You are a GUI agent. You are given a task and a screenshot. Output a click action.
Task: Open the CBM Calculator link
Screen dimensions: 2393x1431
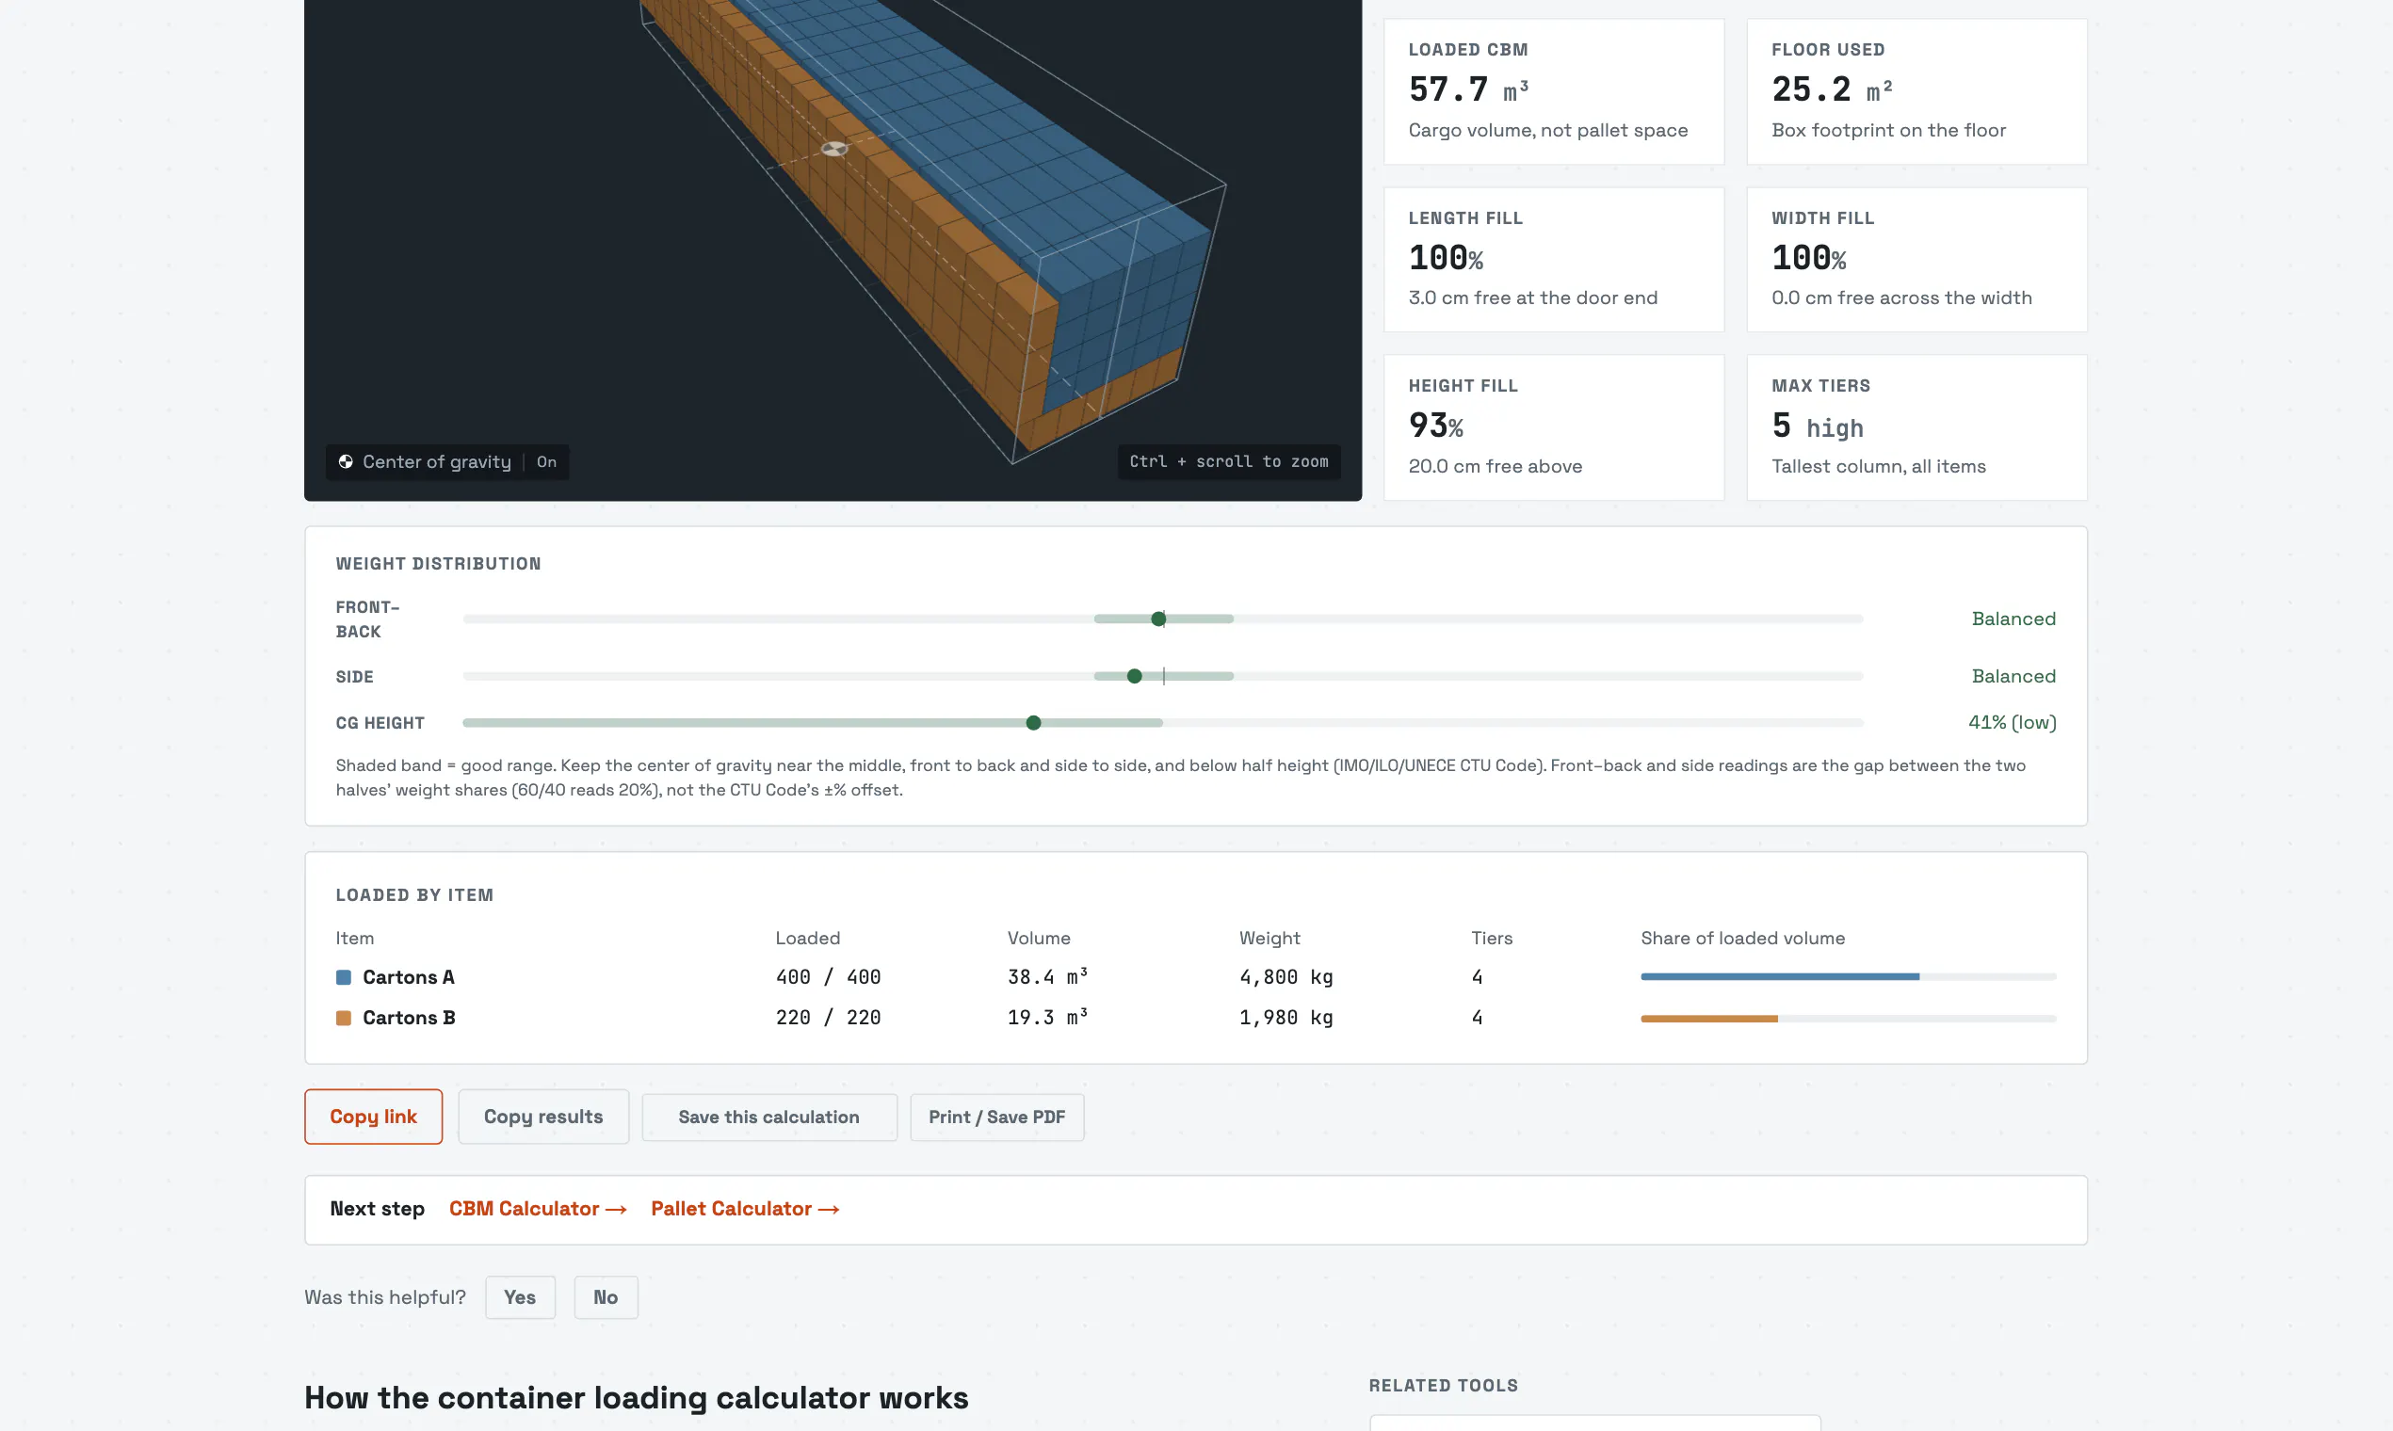537,1208
